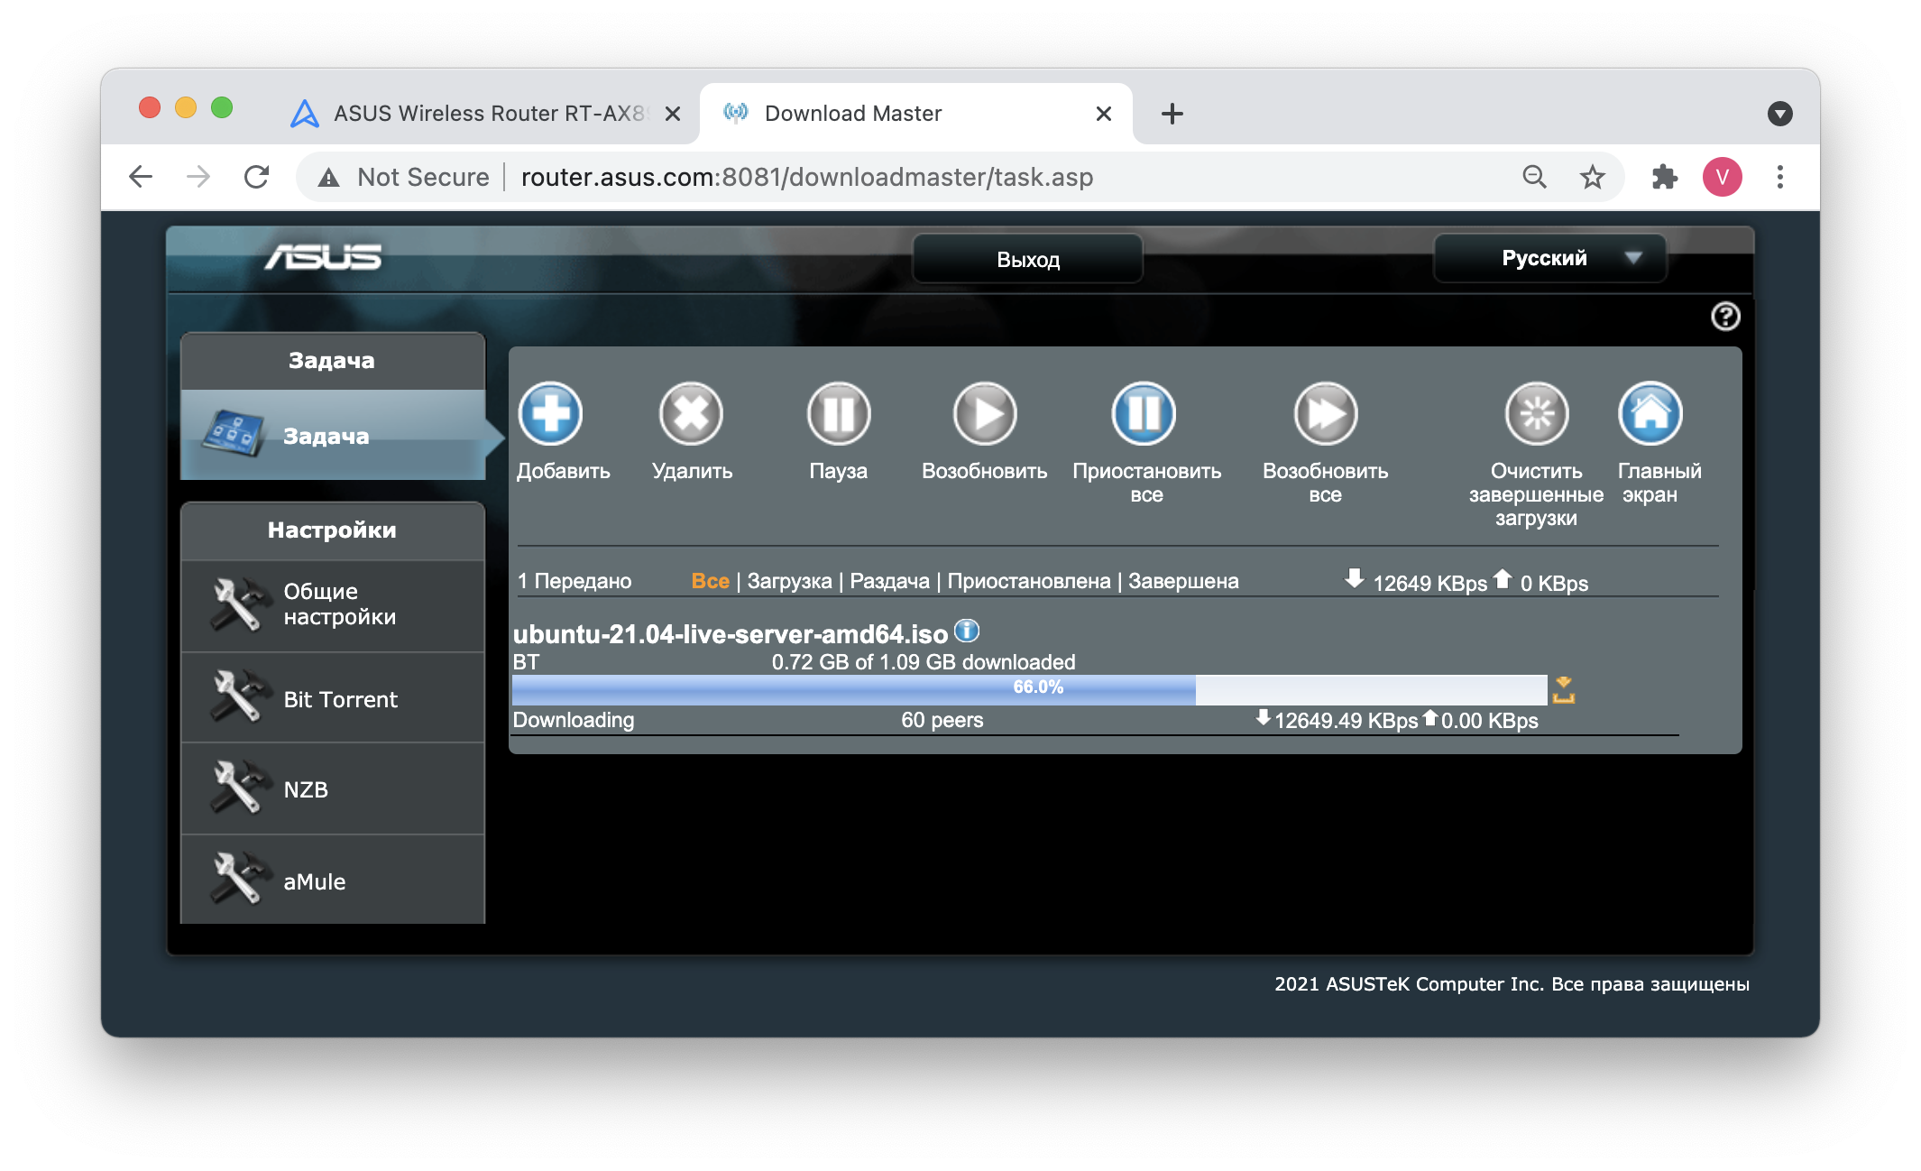Open the Bit Torrent label in sidebar

pyautogui.click(x=340, y=699)
